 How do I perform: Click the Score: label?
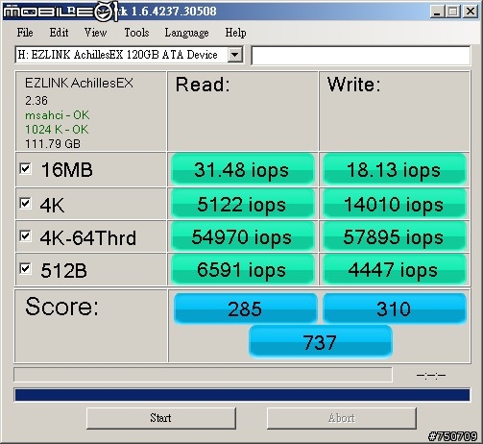[x=61, y=307]
